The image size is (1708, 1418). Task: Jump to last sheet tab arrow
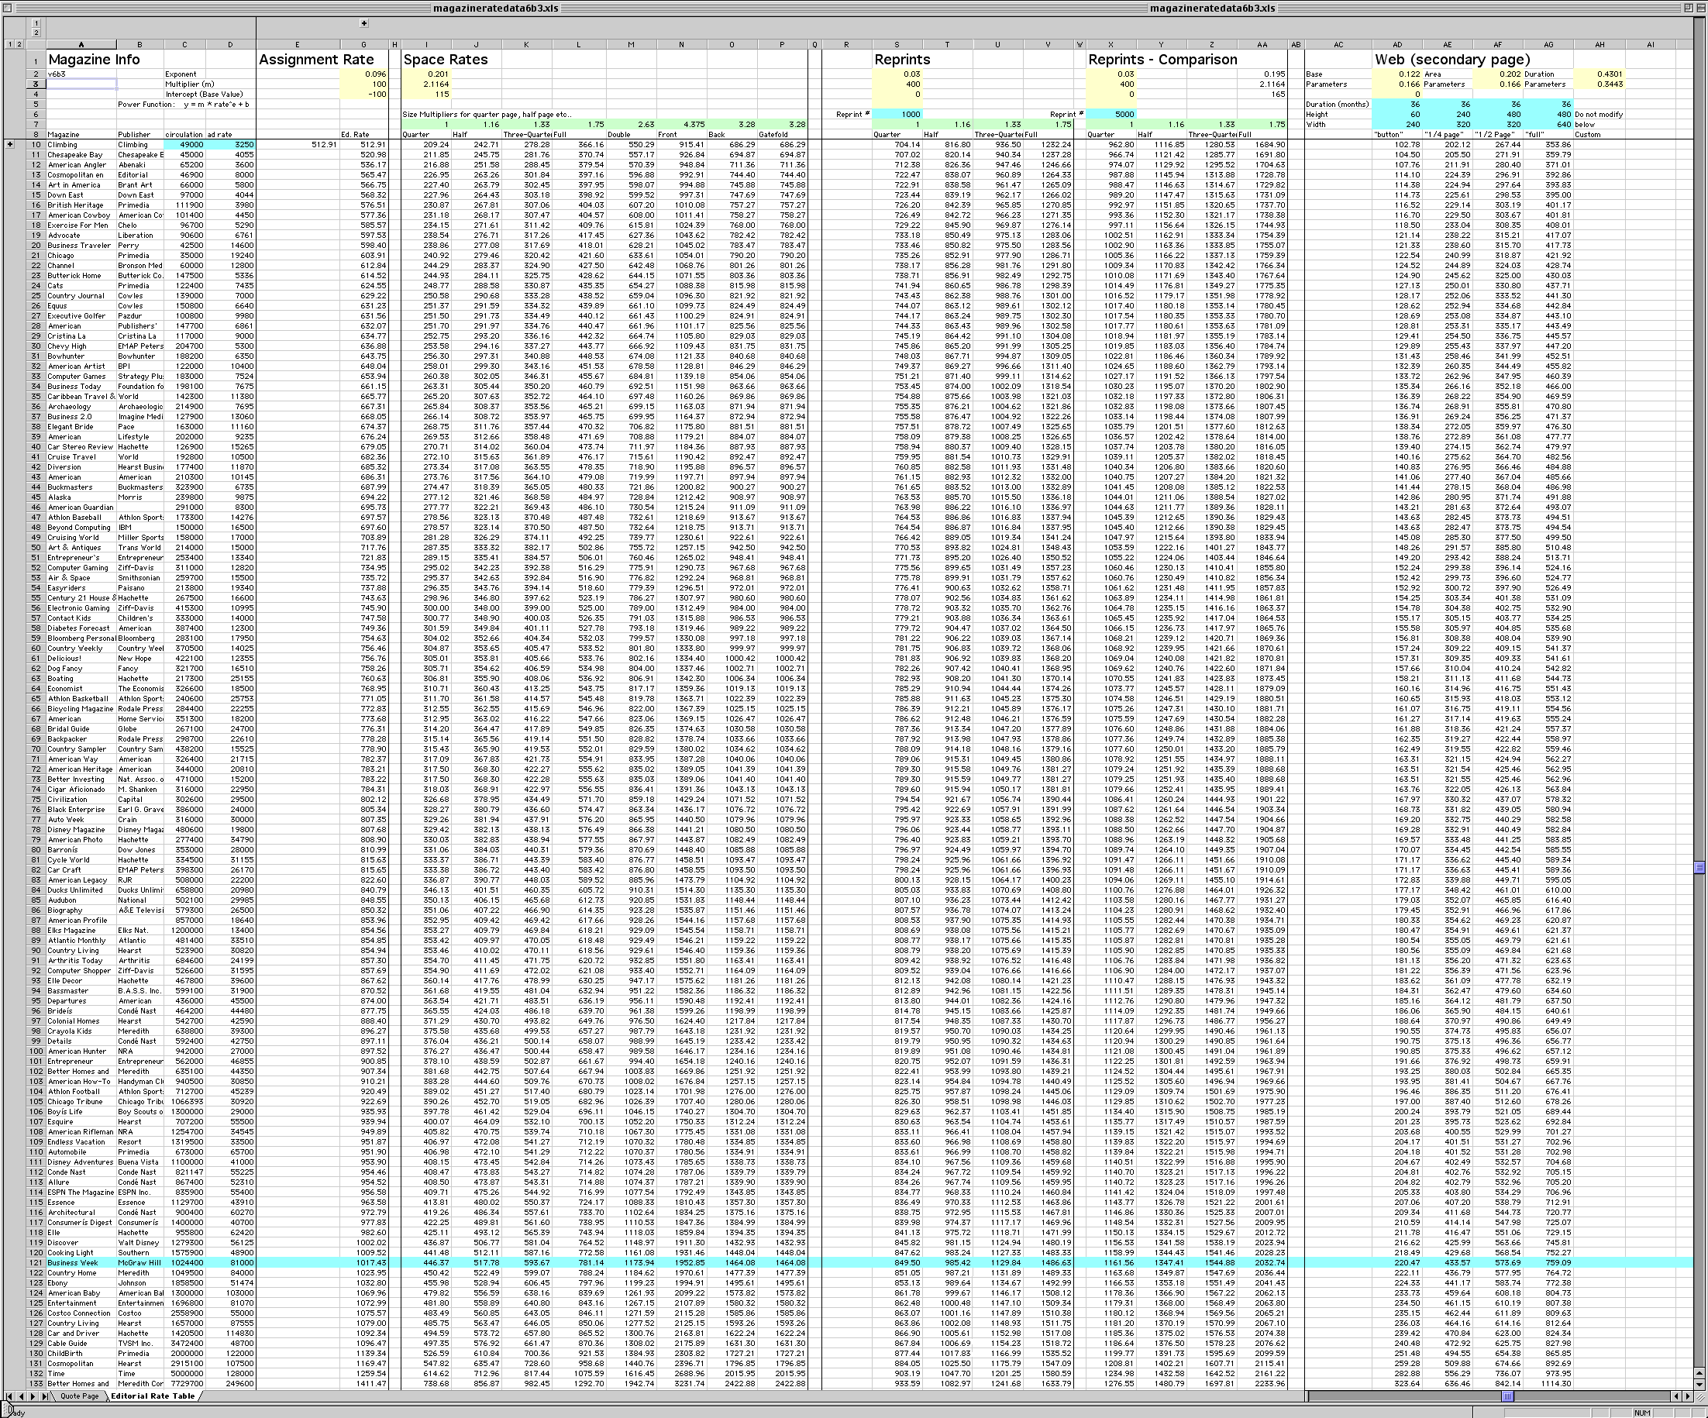[44, 1396]
